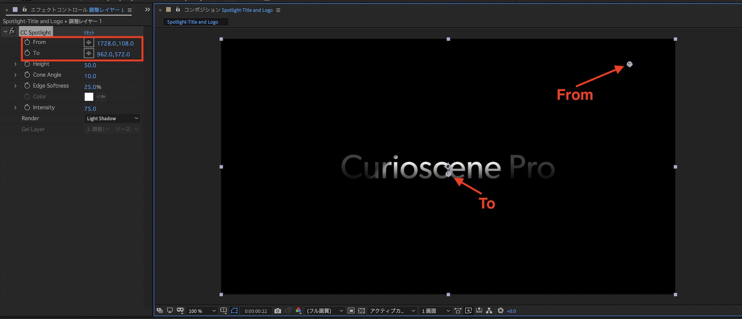742x319 pixels.
Task: Click the Show Channel color icon
Action: click(299, 310)
